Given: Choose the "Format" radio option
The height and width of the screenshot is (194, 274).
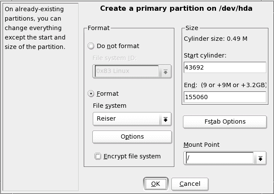Looking at the screenshot, I should coord(91,94).
